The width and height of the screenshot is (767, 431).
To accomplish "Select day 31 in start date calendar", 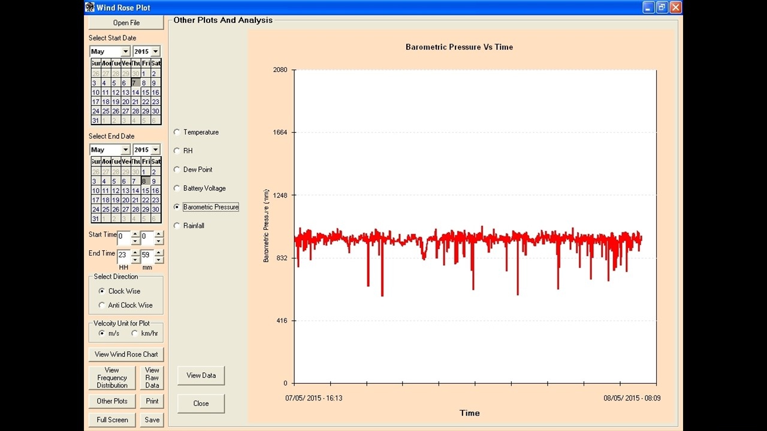I will pyautogui.click(x=96, y=120).
